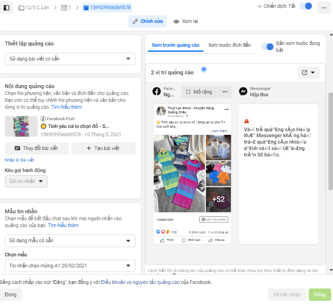The height and width of the screenshot is (305, 333).
Task: Click the Tìm hiểu thêm link in Nội dung quảng cáo
Action: pos(66,107)
